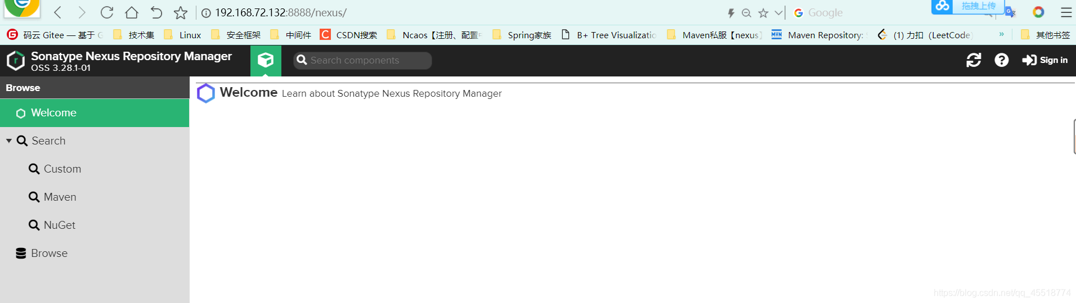
Task: Open the Maven私服 nexus bookmark folder
Action: pos(715,35)
